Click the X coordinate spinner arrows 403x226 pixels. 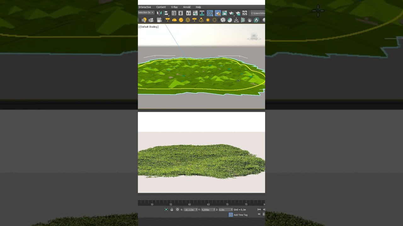click(197, 210)
